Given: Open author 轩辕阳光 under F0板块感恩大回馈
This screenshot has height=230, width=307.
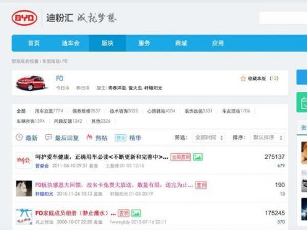Looking at the screenshot, I should coord(44,194).
